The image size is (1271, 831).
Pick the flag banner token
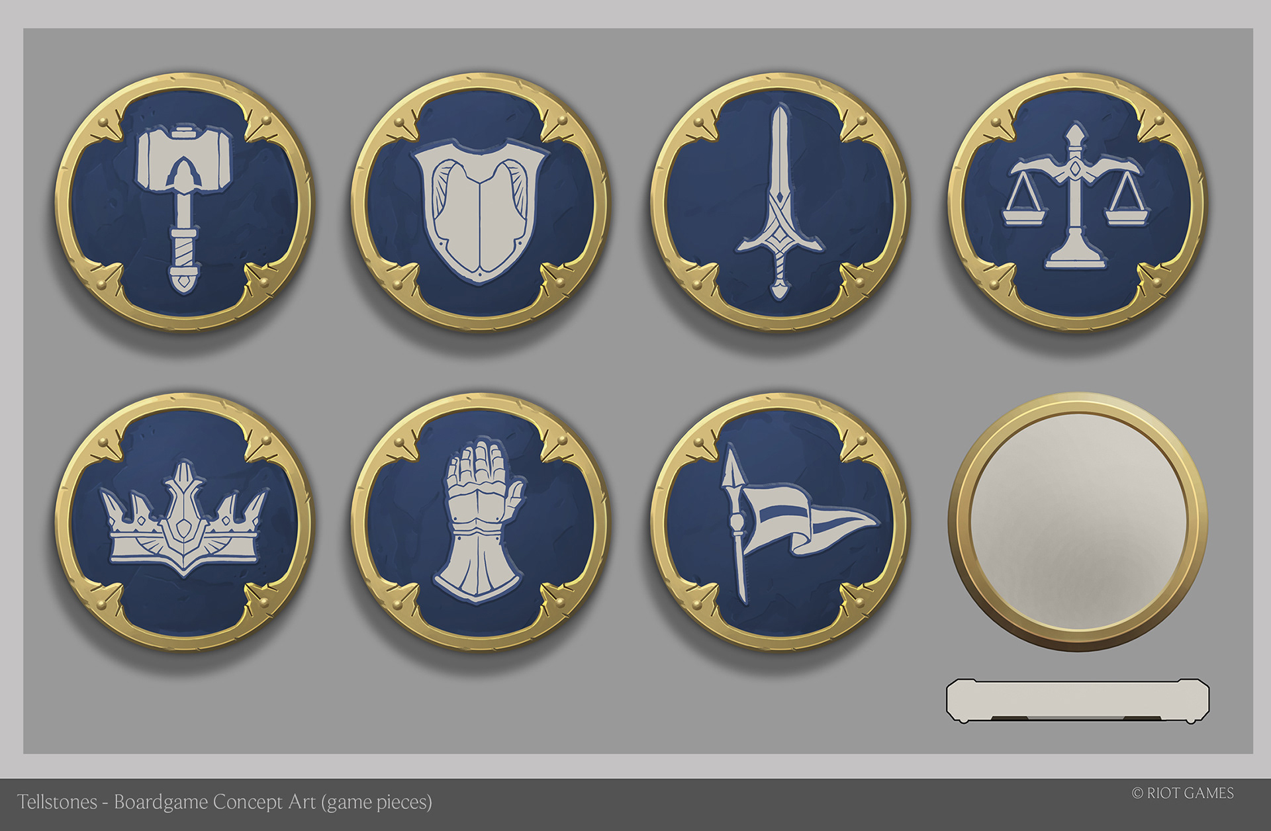pos(780,522)
